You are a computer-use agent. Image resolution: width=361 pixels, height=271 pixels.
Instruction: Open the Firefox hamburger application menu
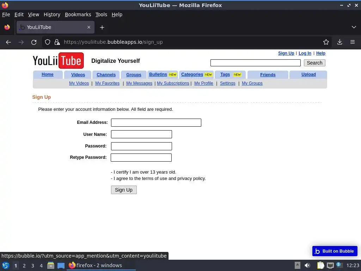coord(353,42)
